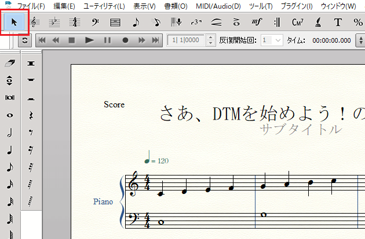Choose the Simple Entry eighth-note tool
This screenshot has width=365, height=239.
pos(136,23)
